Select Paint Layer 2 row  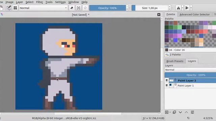click(190, 80)
